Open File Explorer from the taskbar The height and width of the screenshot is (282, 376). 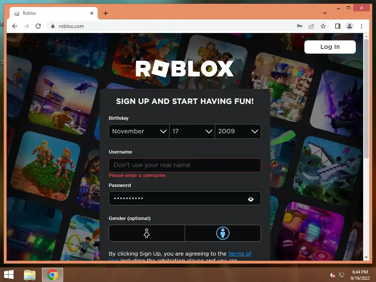[x=30, y=275]
